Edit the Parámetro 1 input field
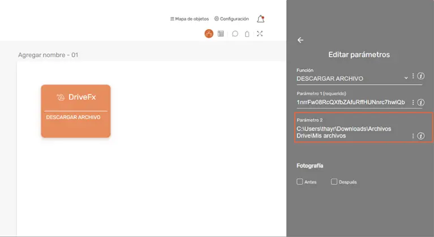This screenshot has width=434, height=237. tap(351, 102)
